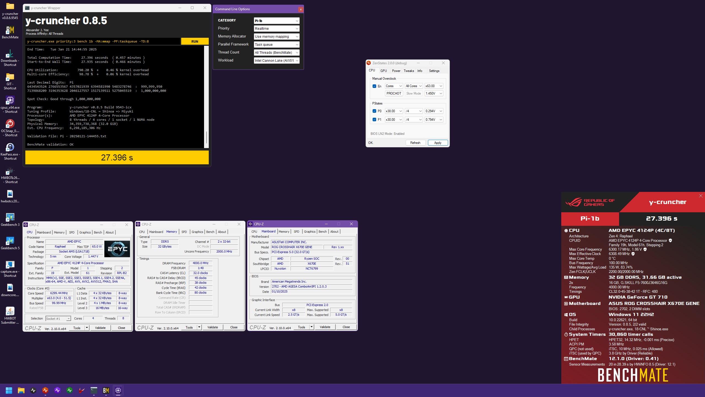Open the 1.450V voltage dropdown
Image resolution: width=705 pixels, height=397 pixels.
pos(434,93)
